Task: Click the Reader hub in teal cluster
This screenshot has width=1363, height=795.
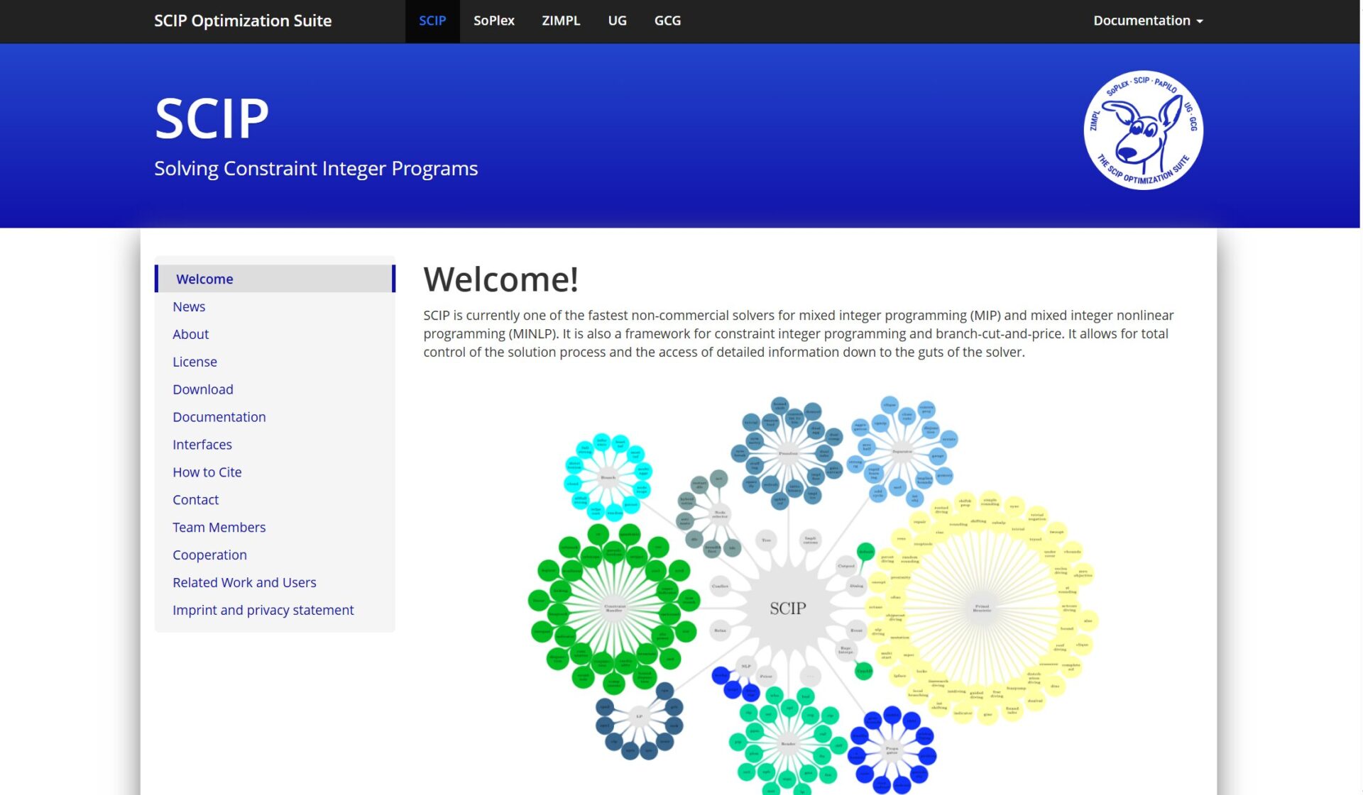Action: [x=788, y=744]
